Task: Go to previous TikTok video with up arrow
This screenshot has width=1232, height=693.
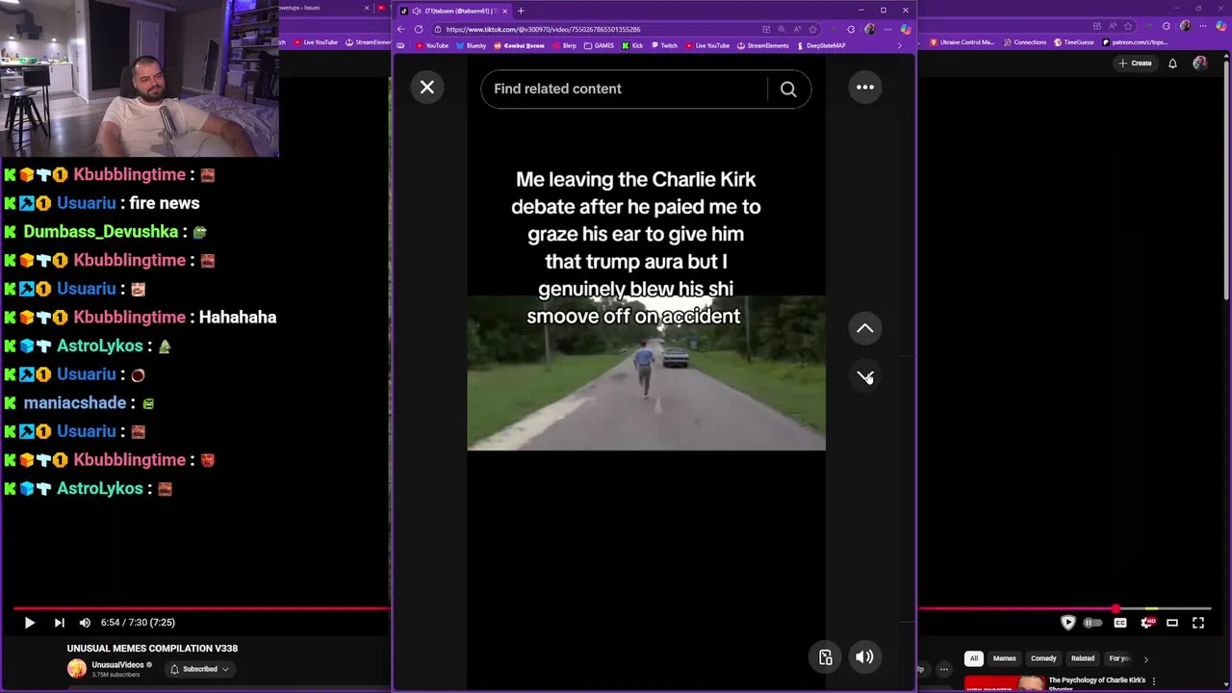Action: click(x=865, y=328)
